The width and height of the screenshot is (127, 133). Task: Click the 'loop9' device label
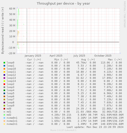tap(10, 106)
